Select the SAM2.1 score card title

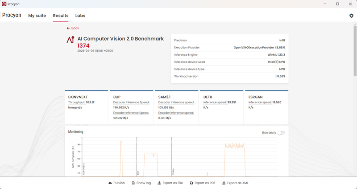pos(165,97)
